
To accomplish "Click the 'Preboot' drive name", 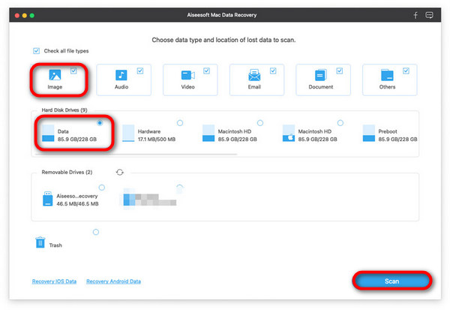I will click(x=388, y=131).
